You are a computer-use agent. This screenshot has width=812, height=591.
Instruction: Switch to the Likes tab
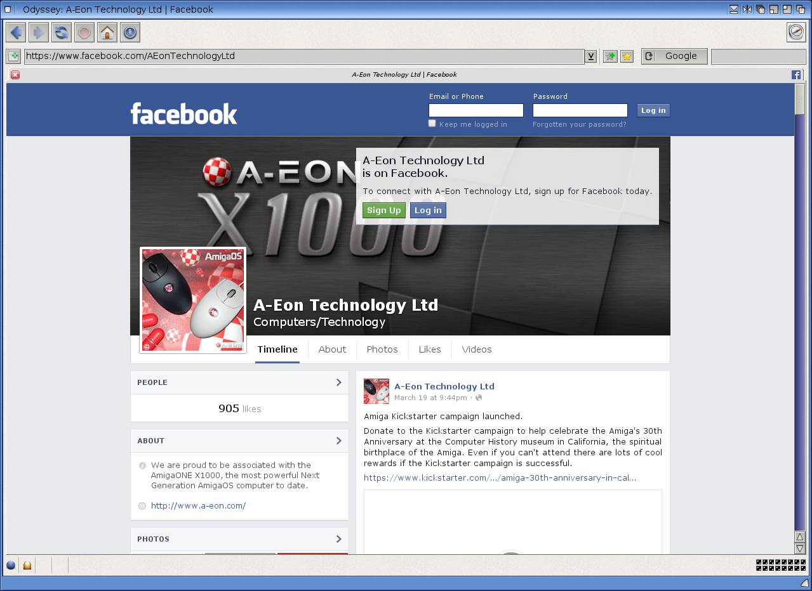(x=430, y=349)
